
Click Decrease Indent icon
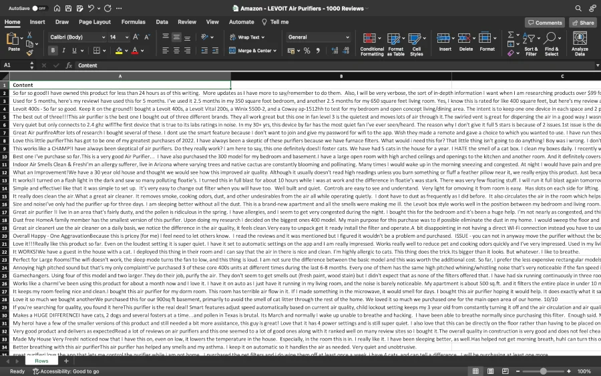click(204, 50)
